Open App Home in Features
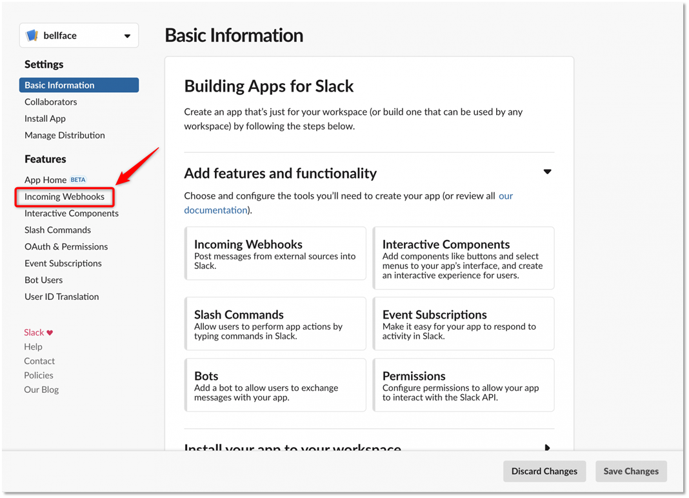 [45, 180]
